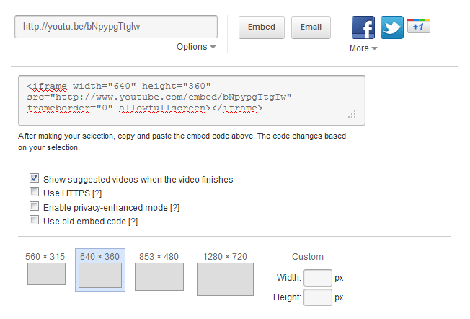
Task: Choose the 1280 × 720 player size
Action: pyautogui.click(x=225, y=279)
